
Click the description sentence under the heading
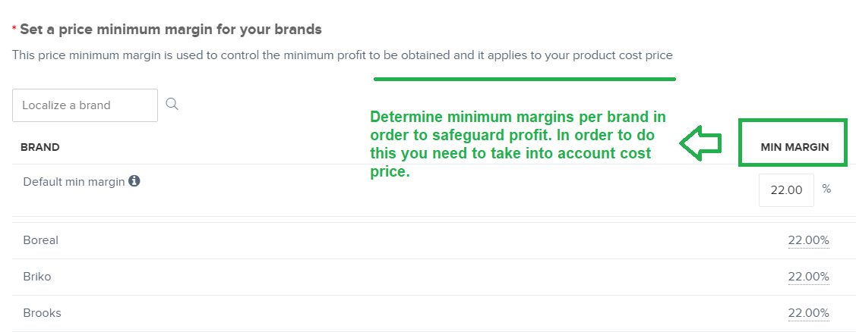343,55
